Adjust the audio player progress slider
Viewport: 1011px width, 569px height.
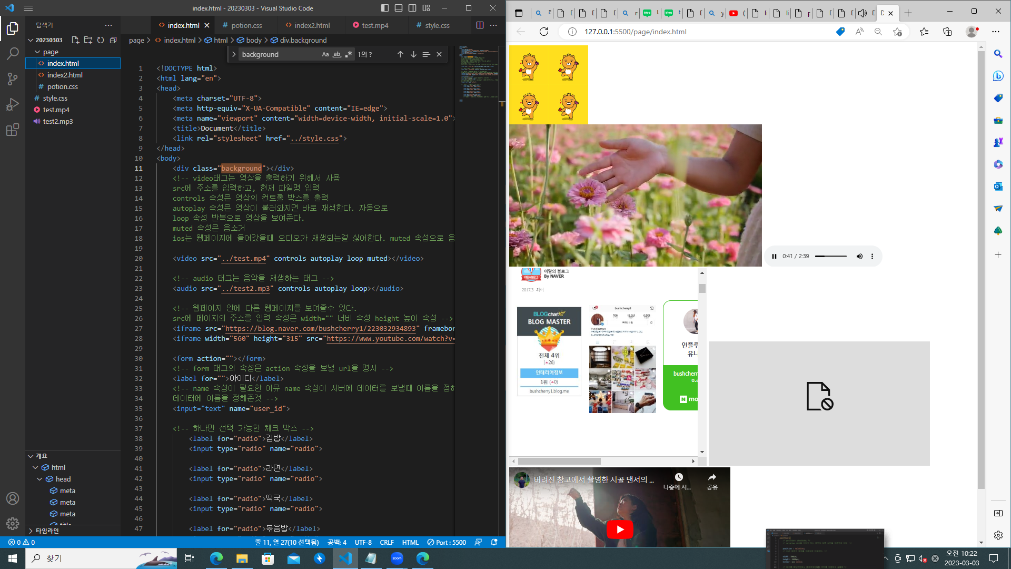(831, 256)
